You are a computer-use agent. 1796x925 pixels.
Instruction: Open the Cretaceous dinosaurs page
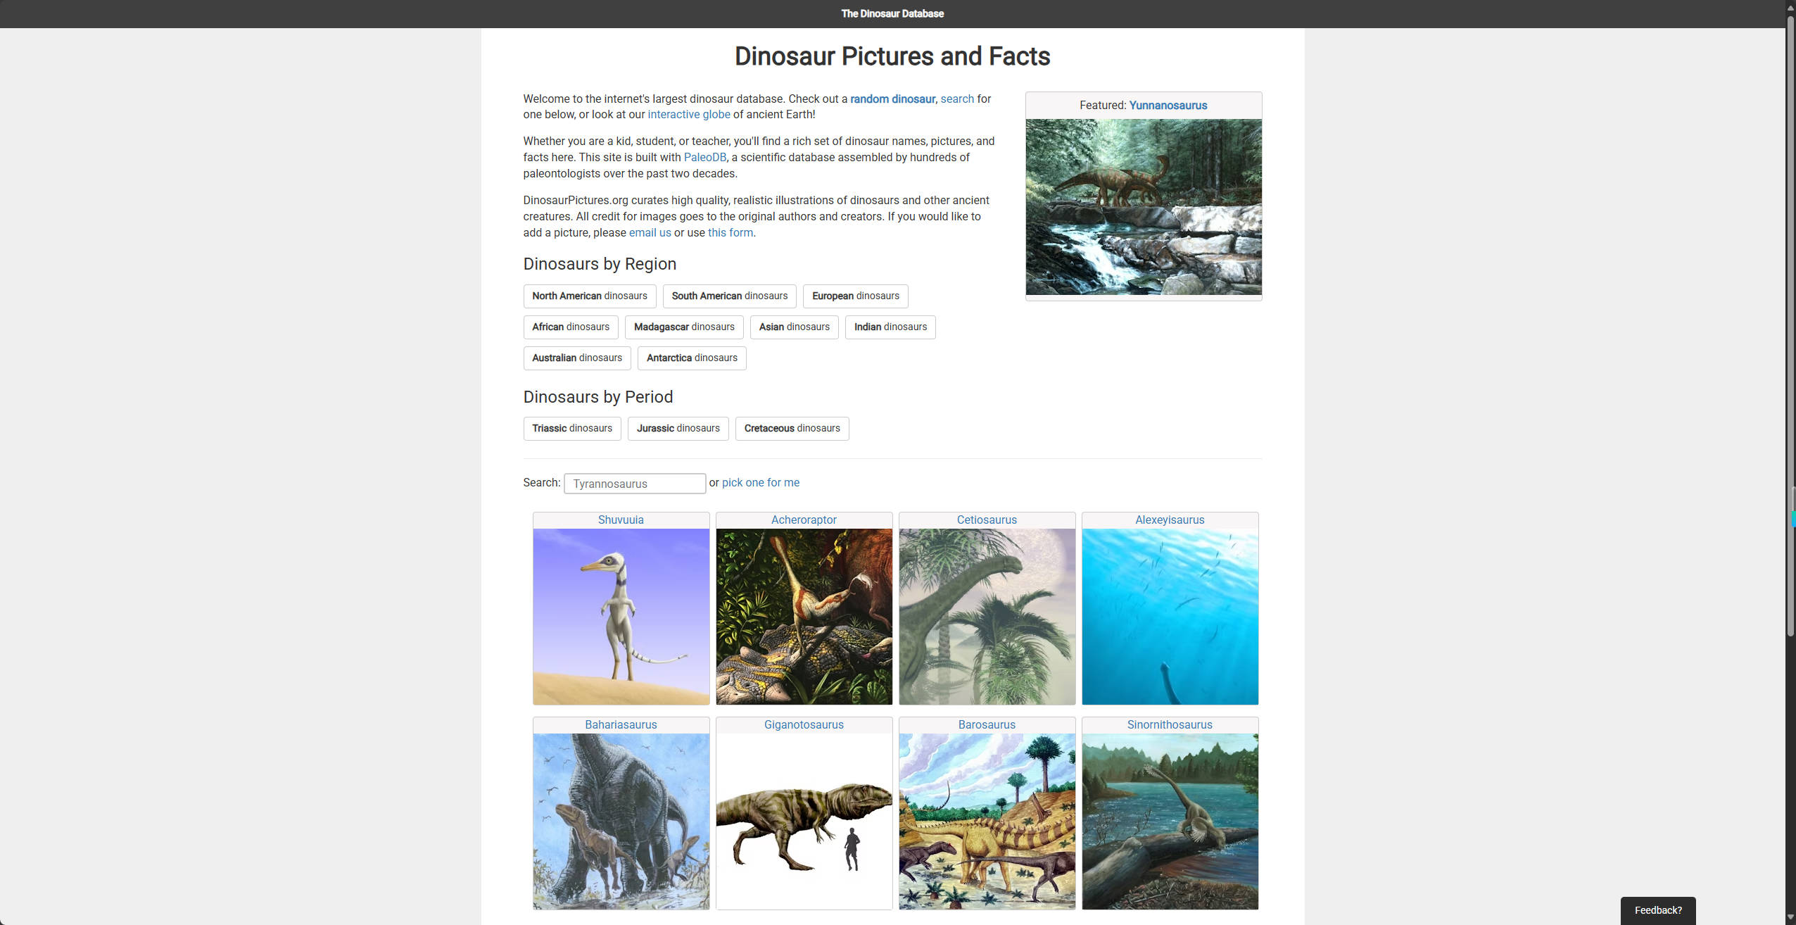point(792,428)
